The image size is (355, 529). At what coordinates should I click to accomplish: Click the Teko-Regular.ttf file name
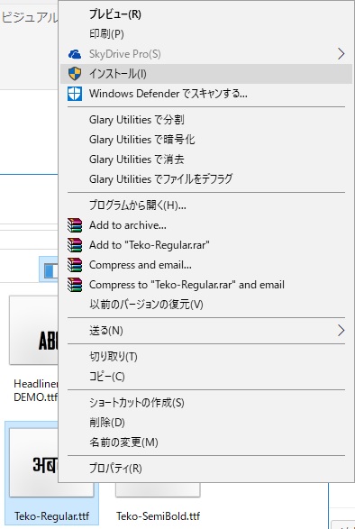click(51, 516)
